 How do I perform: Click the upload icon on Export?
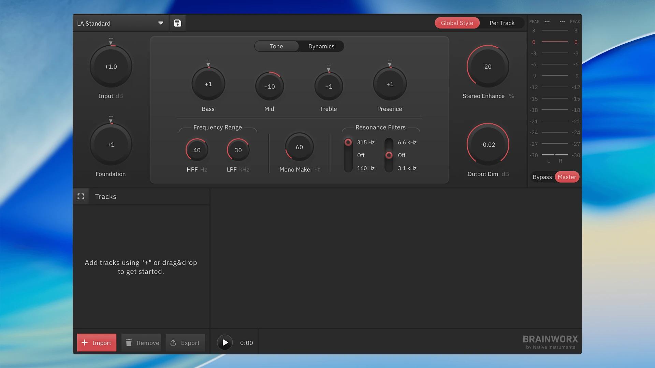pyautogui.click(x=173, y=342)
